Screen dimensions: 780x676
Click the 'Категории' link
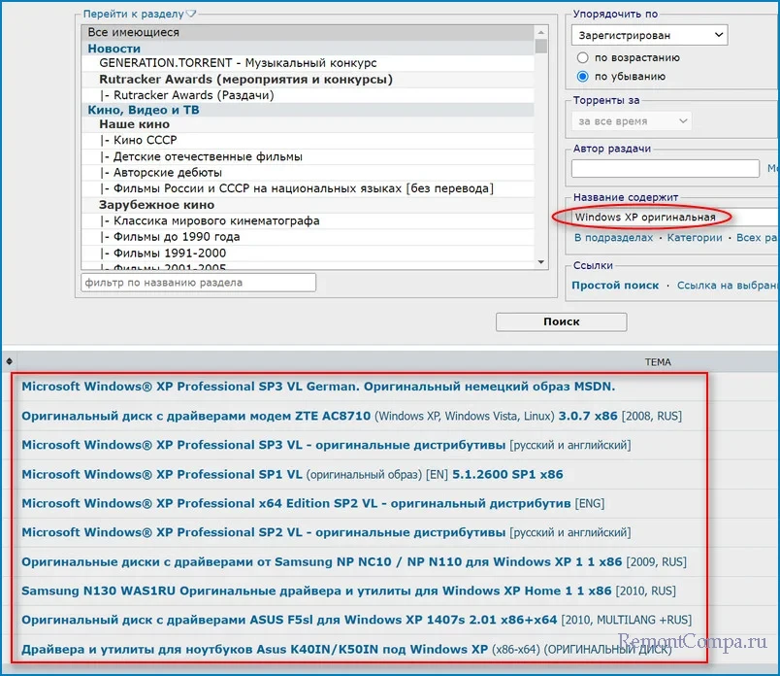click(x=695, y=238)
